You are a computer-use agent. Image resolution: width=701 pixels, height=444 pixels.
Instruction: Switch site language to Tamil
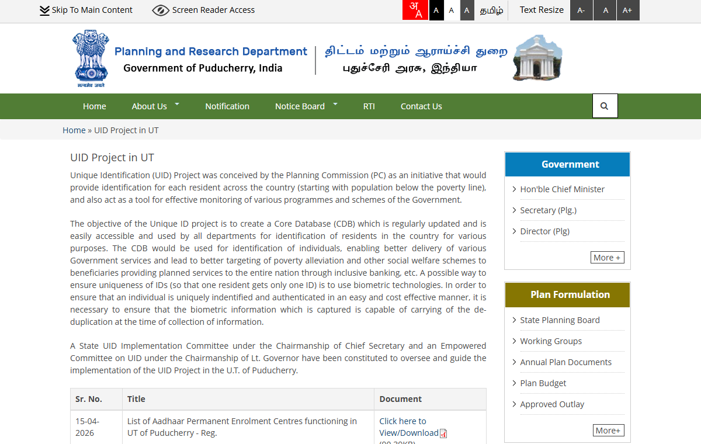click(x=491, y=10)
